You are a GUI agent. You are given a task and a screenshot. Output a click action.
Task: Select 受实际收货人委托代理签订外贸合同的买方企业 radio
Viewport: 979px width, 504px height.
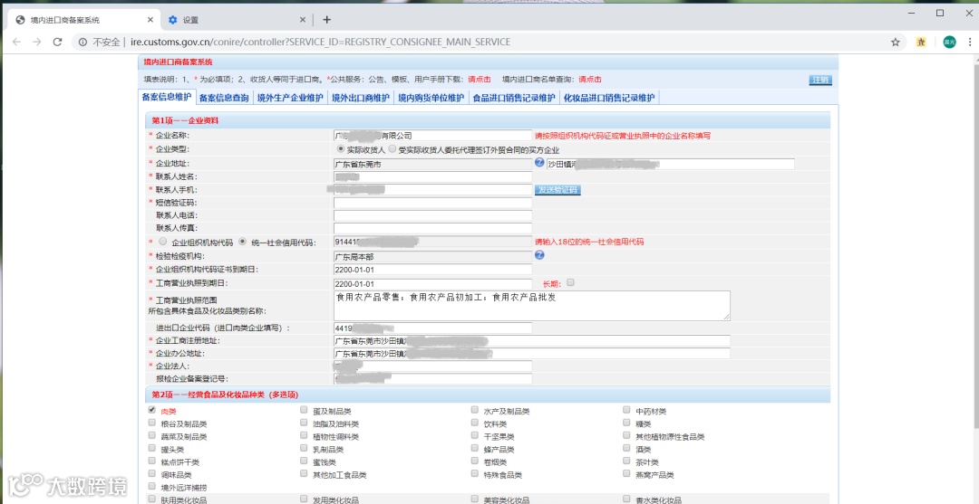tap(393, 149)
